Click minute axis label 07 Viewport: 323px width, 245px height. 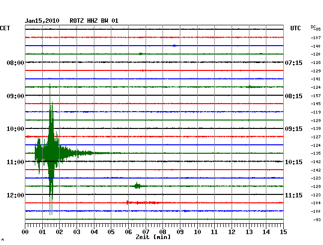click(146, 232)
